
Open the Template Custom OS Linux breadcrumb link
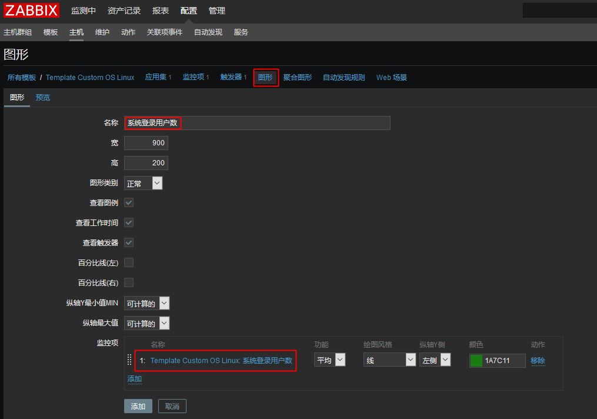(x=90, y=77)
